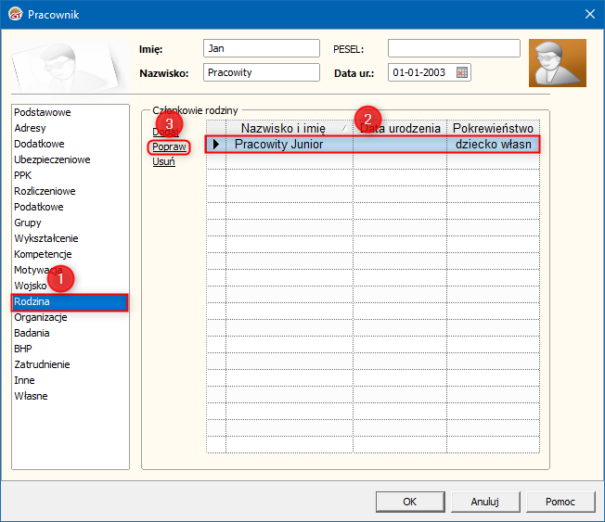Click the Popraw link to edit
The width and height of the screenshot is (605, 522).
(x=170, y=147)
